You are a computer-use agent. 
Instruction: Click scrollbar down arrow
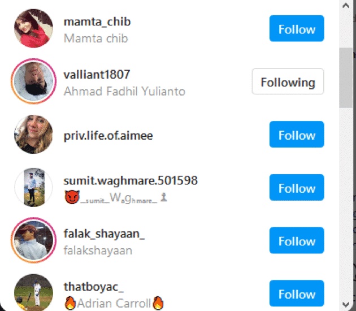(346, 304)
